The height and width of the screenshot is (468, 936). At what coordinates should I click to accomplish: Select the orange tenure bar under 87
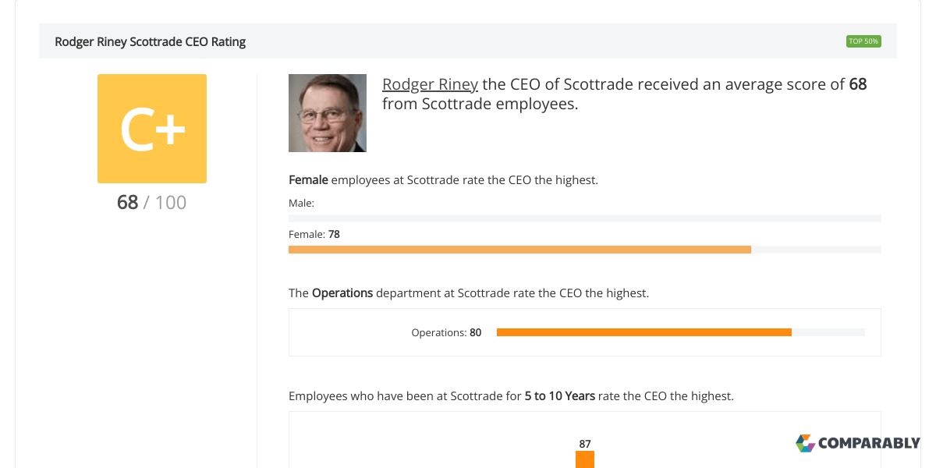[x=585, y=459]
